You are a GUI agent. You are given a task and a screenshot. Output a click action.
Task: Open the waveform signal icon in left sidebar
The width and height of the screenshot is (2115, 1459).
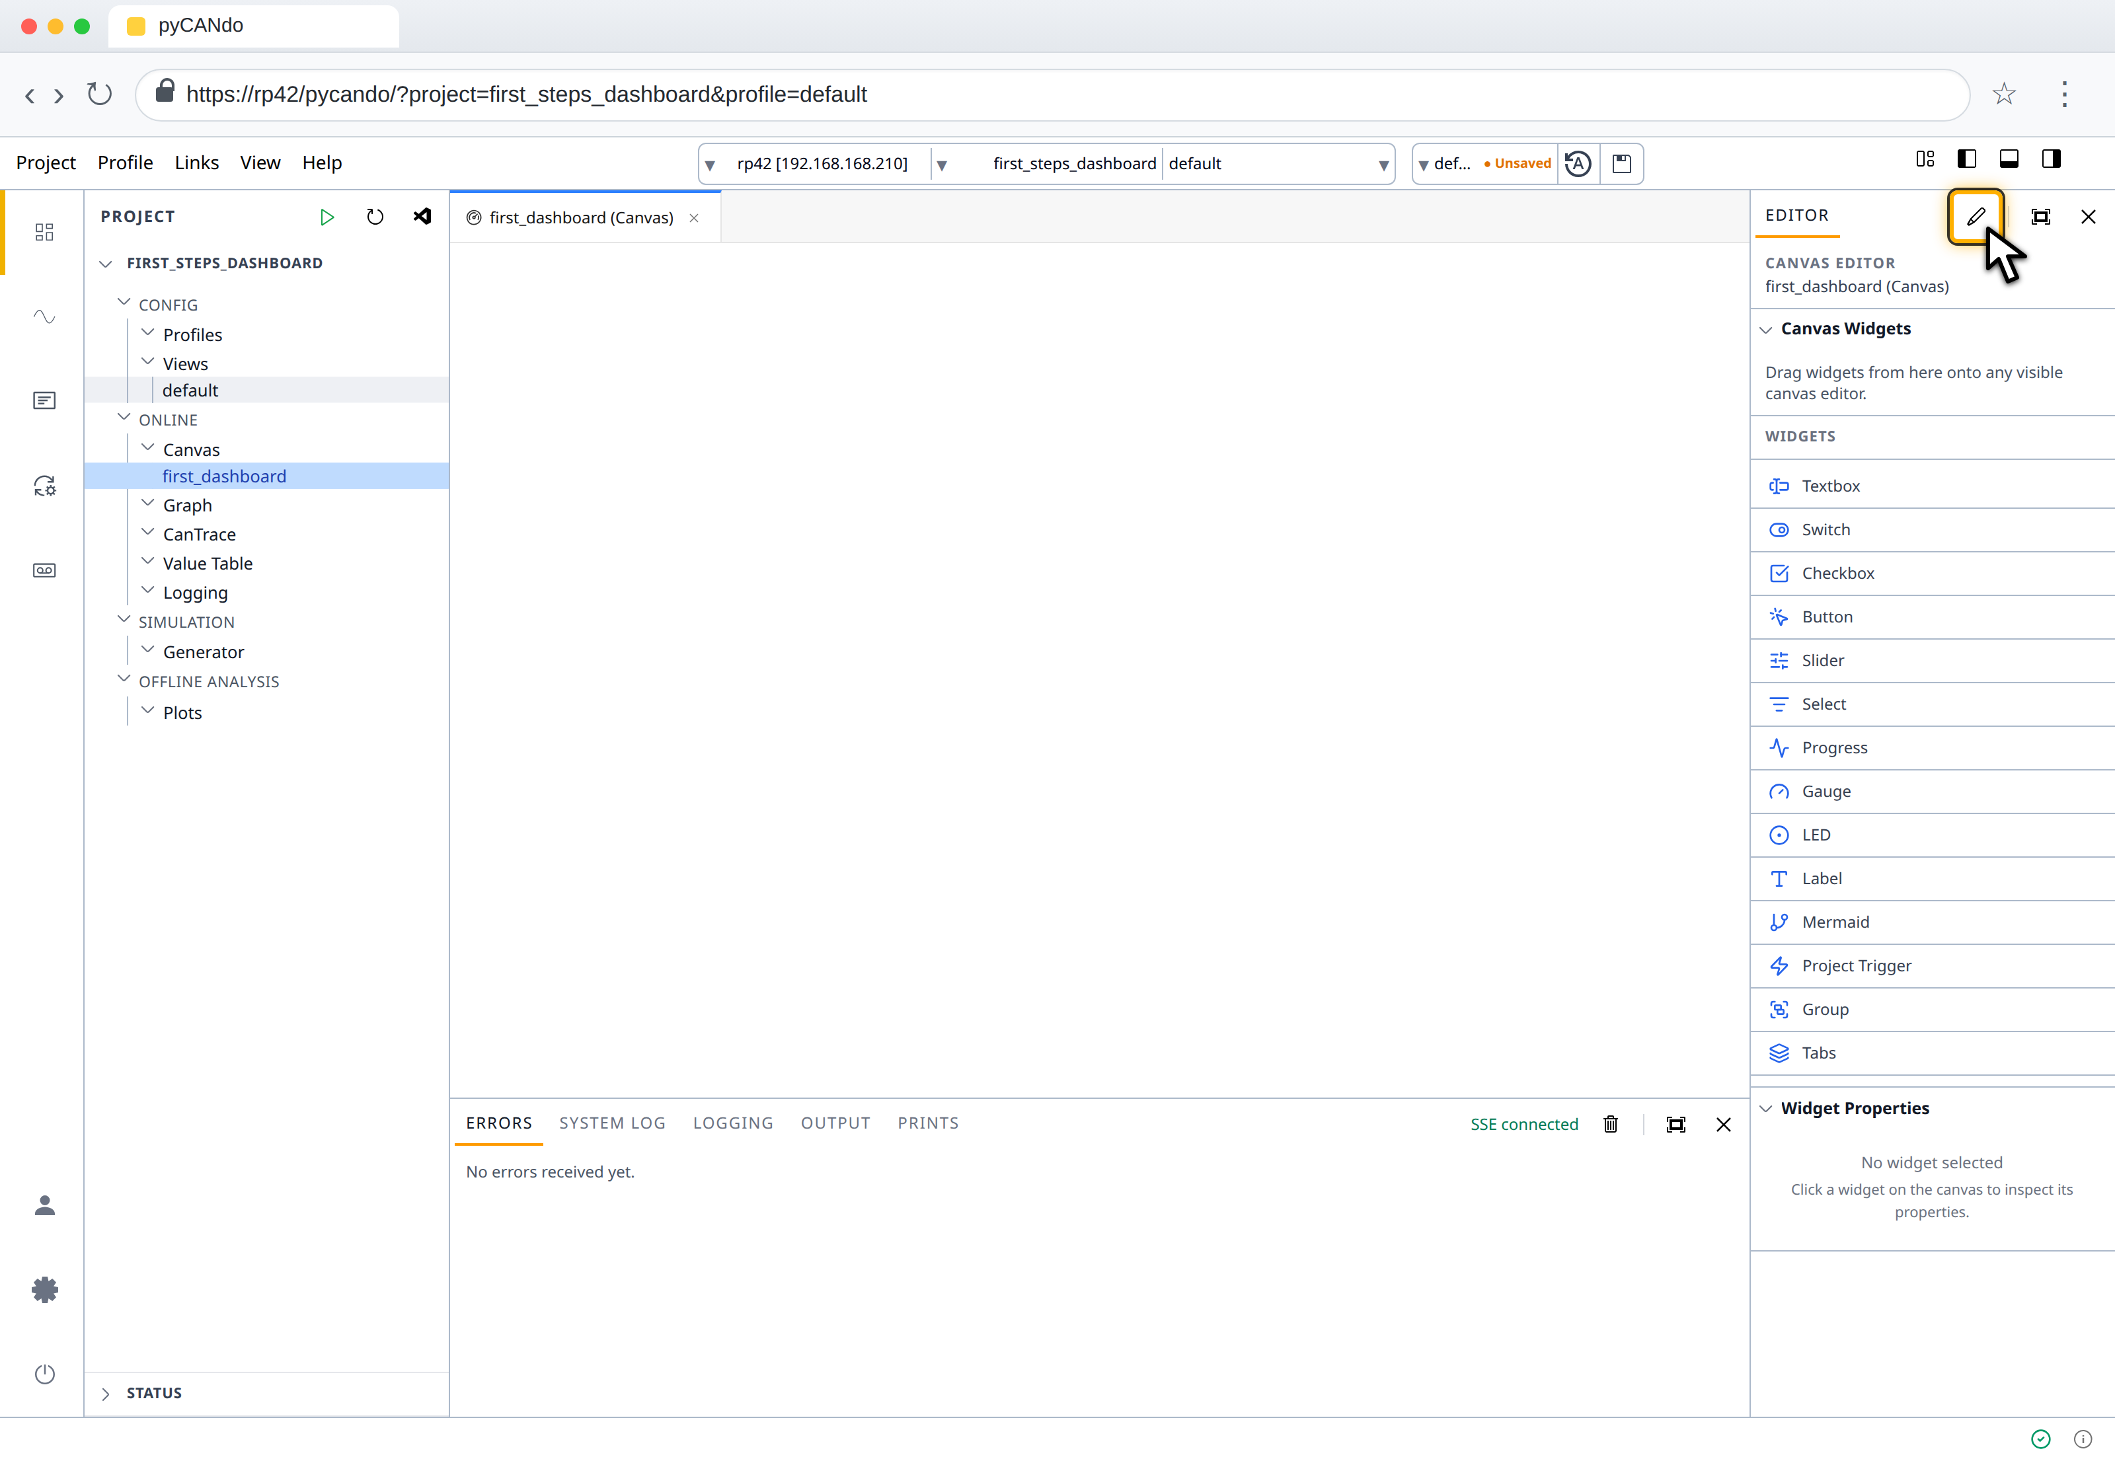44,317
